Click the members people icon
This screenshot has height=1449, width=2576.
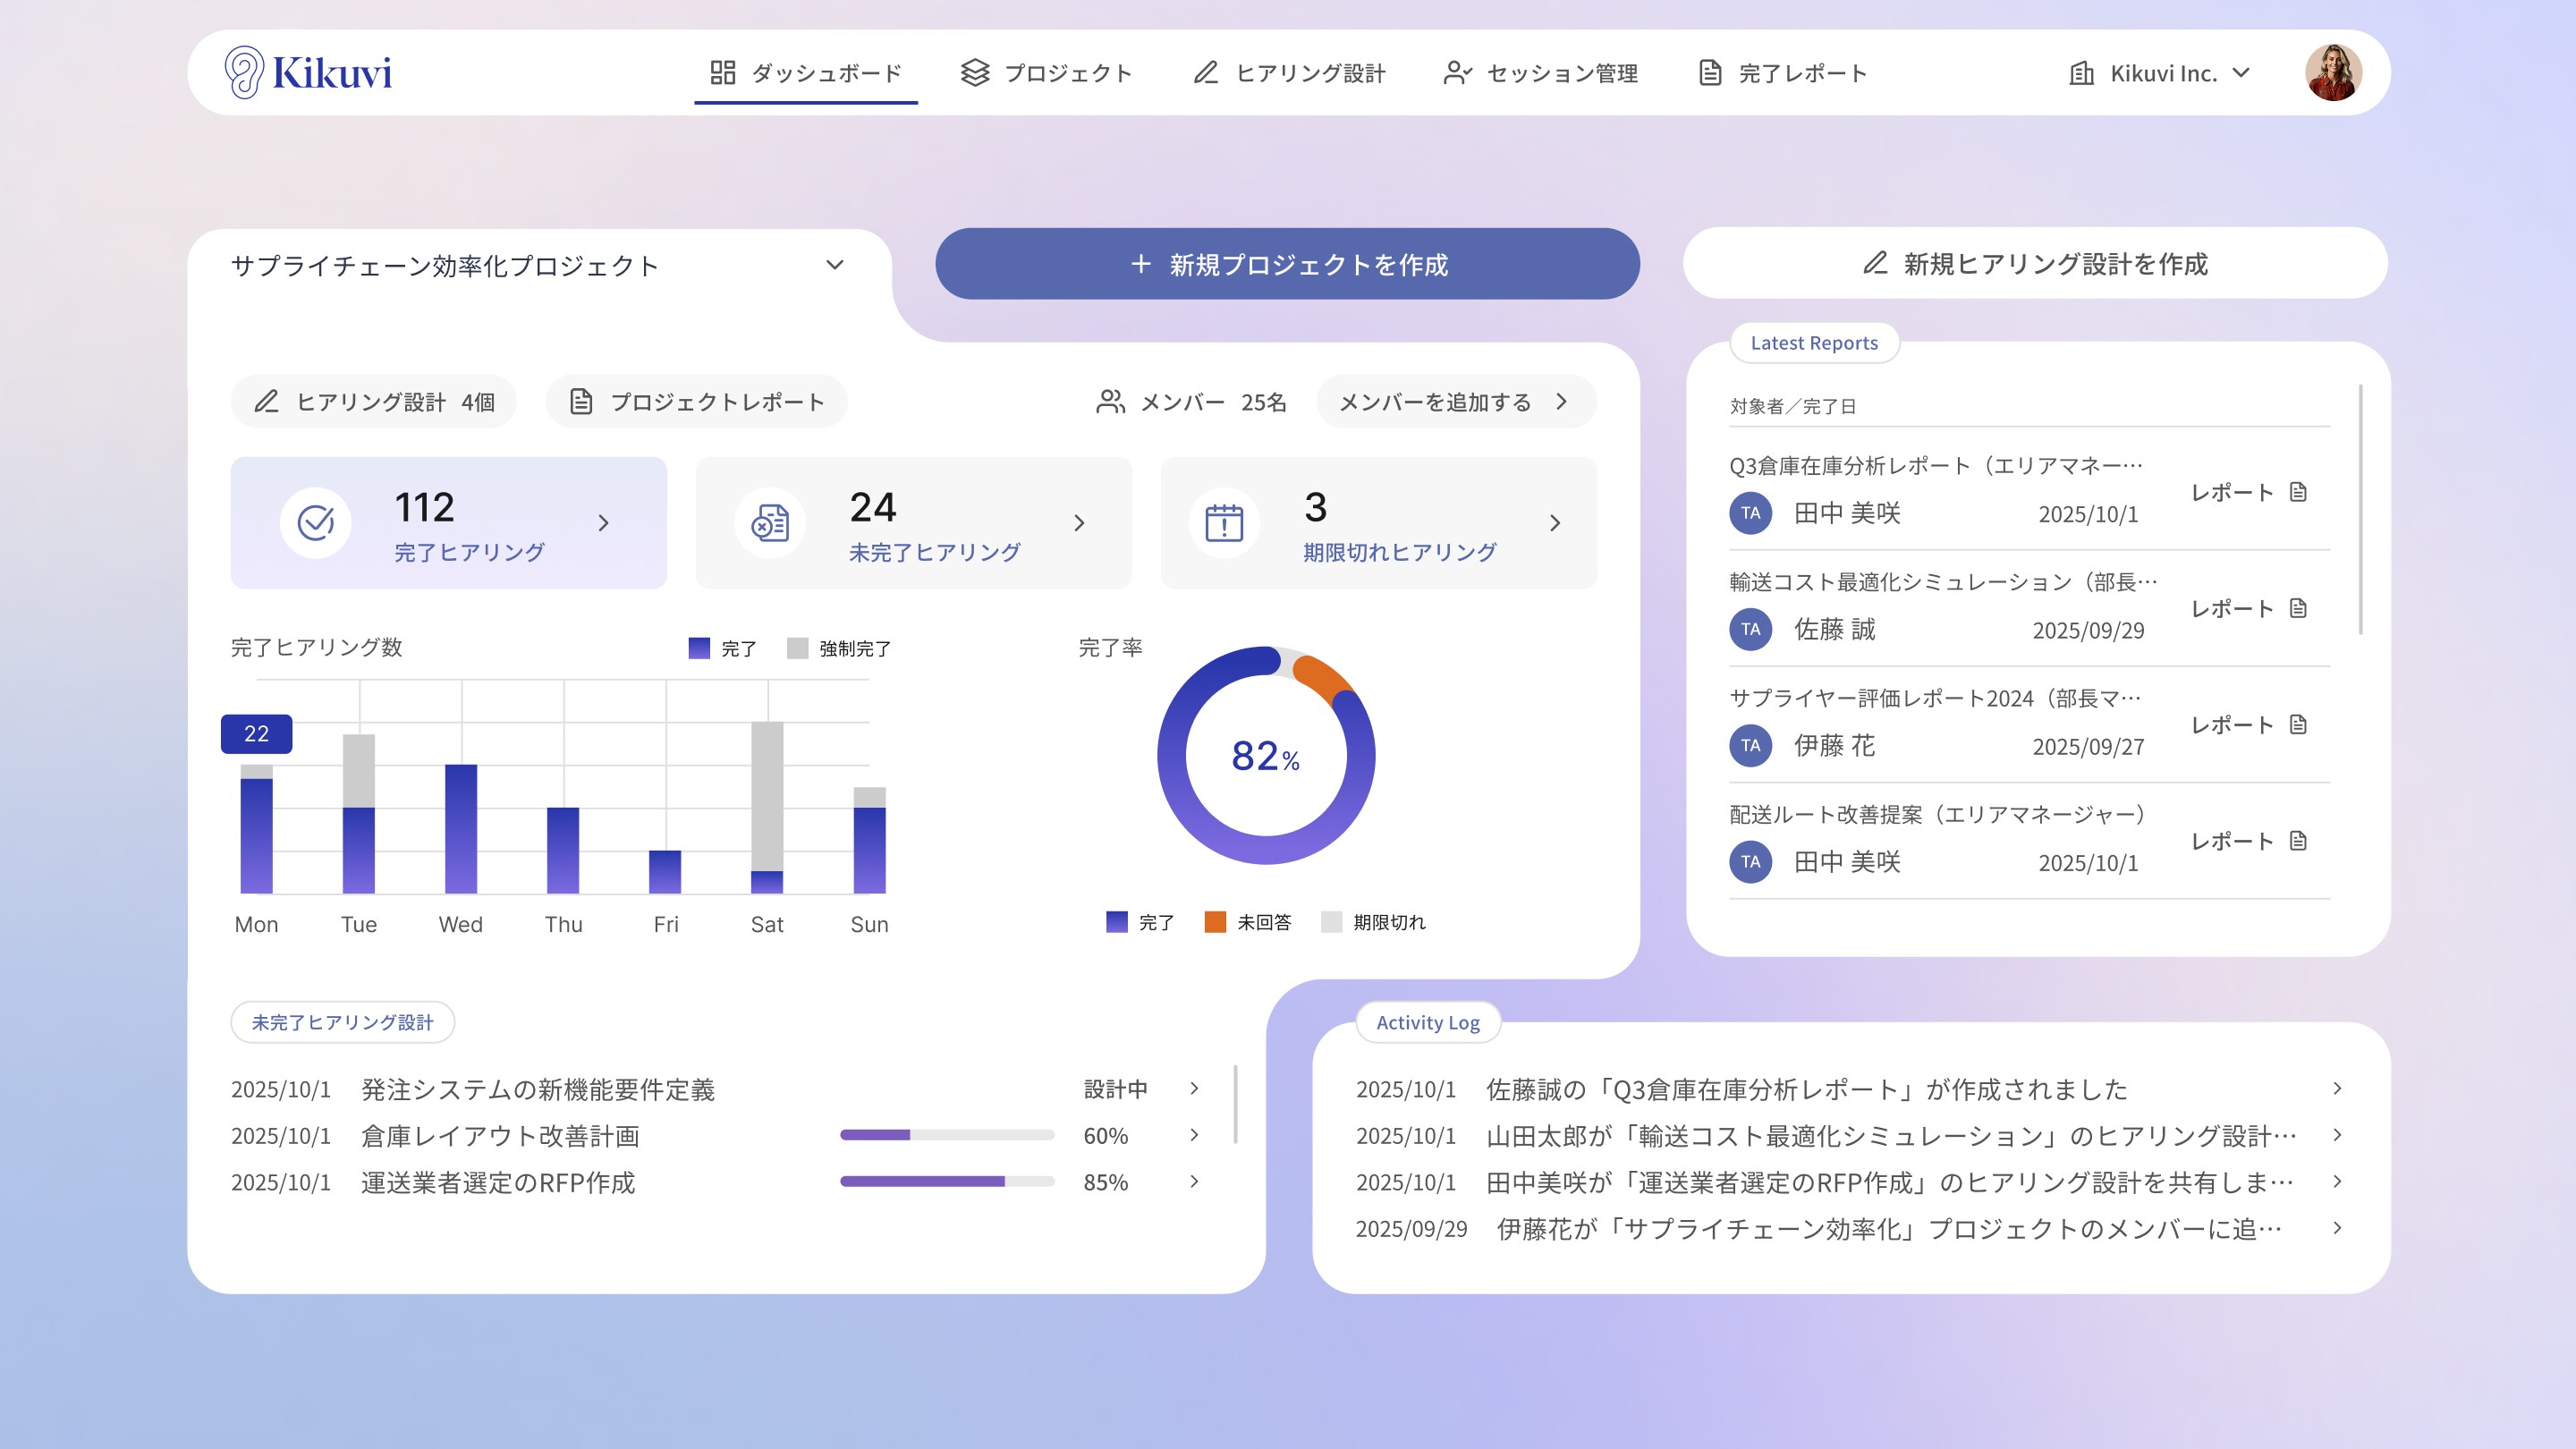[1110, 402]
